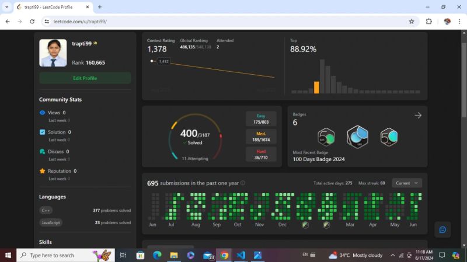Click the Views eye icon

pos(42,113)
